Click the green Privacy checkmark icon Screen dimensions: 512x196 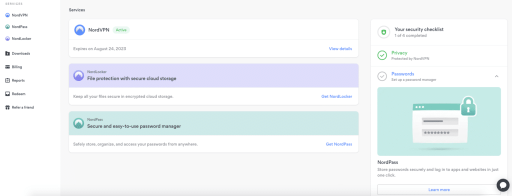click(x=382, y=55)
